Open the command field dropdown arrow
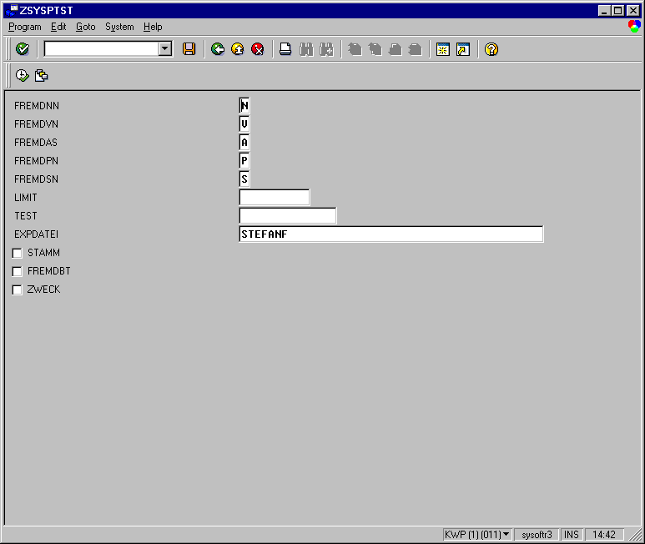Image resolution: width=645 pixels, height=544 pixels. (165, 49)
